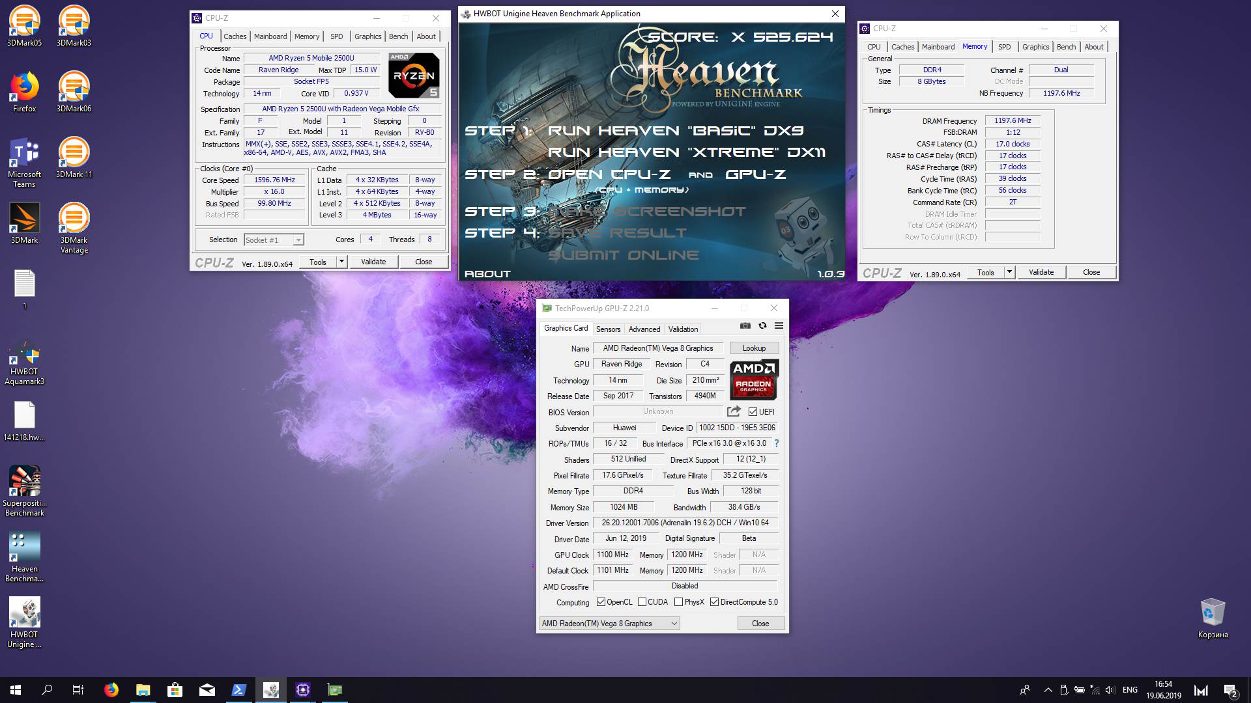1251x703 pixels.
Task: Open the Advanced tab in GPU-Z
Action: click(644, 329)
